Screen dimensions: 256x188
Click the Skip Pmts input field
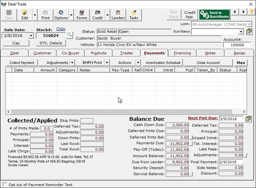(87, 121)
